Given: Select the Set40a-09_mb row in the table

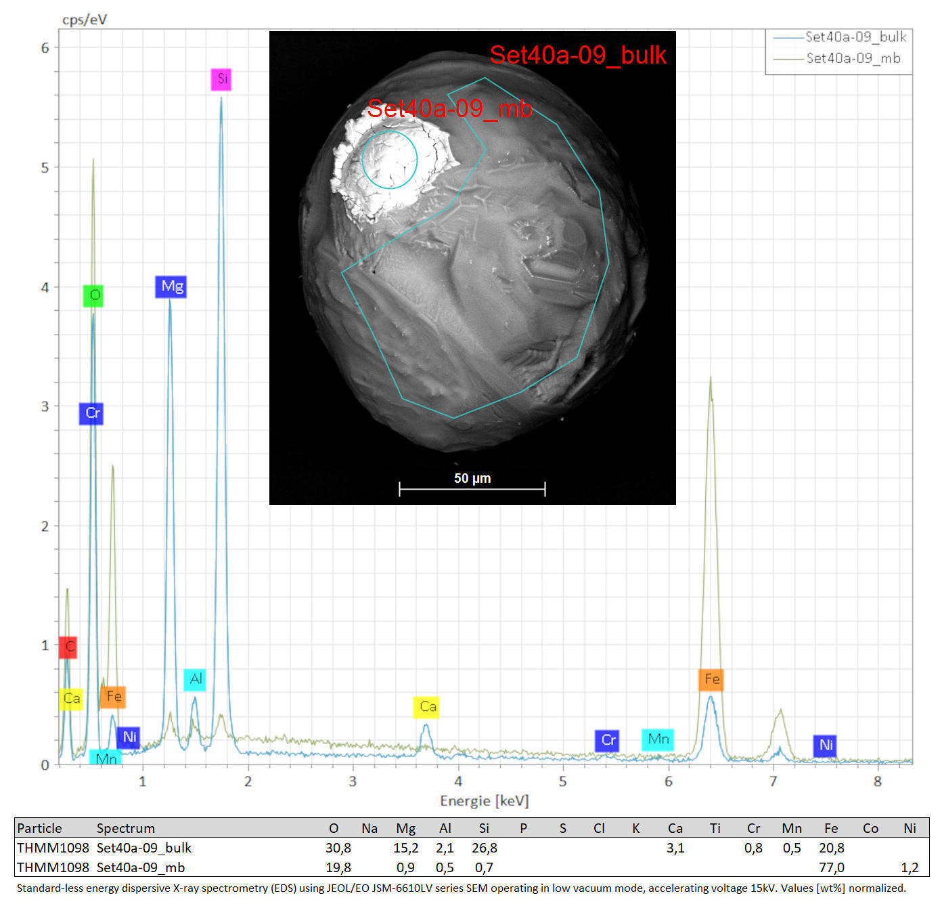Looking at the screenshot, I should (x=472, y=867).
